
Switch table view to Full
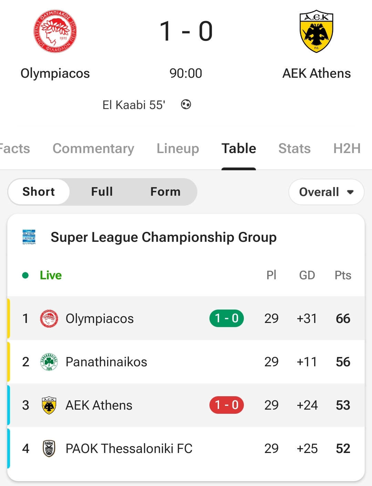coord(102,192)
